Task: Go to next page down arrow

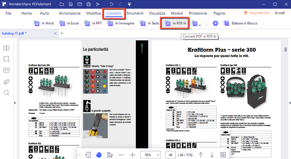Action: (212, 155)
